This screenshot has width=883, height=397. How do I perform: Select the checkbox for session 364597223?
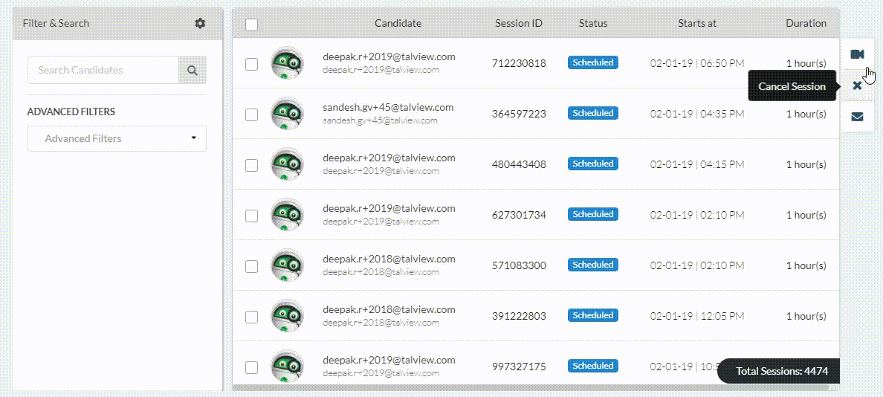[252, 114]
